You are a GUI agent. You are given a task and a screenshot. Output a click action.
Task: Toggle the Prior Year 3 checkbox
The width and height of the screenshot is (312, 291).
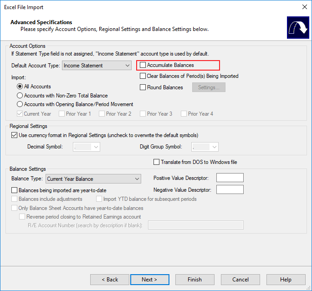[x=143, y=114]
